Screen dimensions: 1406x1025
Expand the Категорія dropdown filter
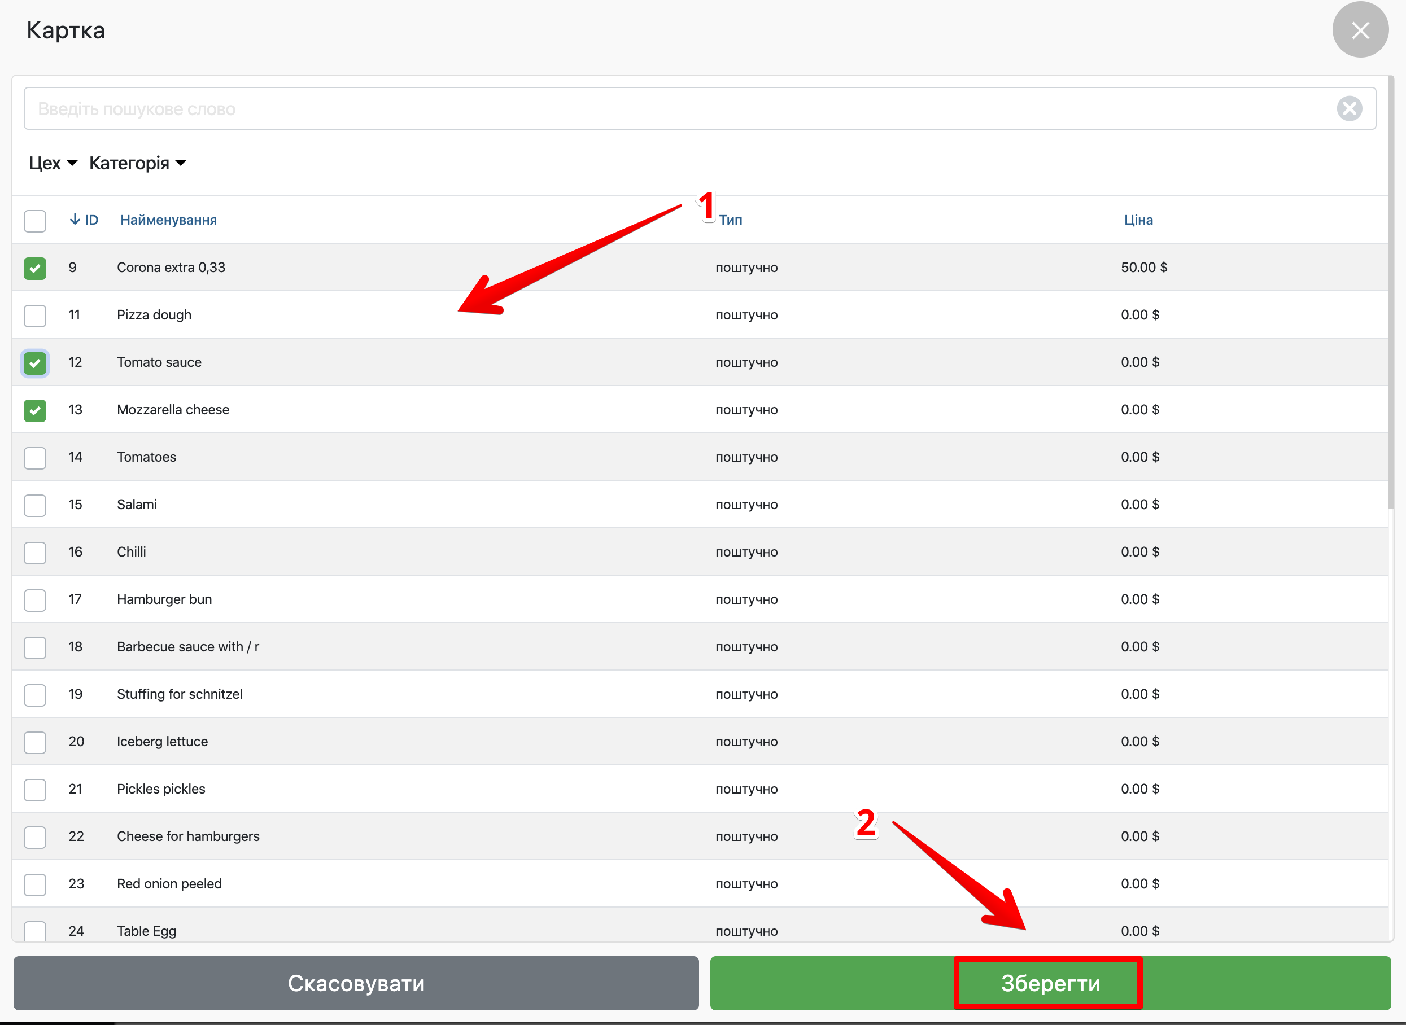(137, 163)
